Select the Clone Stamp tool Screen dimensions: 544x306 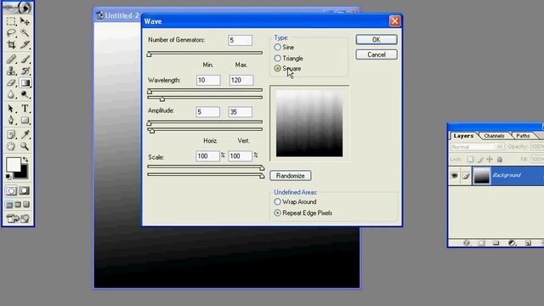tap(11, 71)
